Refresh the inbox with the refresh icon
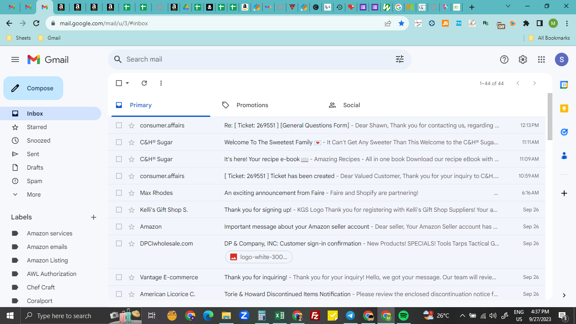 (144, 83)
